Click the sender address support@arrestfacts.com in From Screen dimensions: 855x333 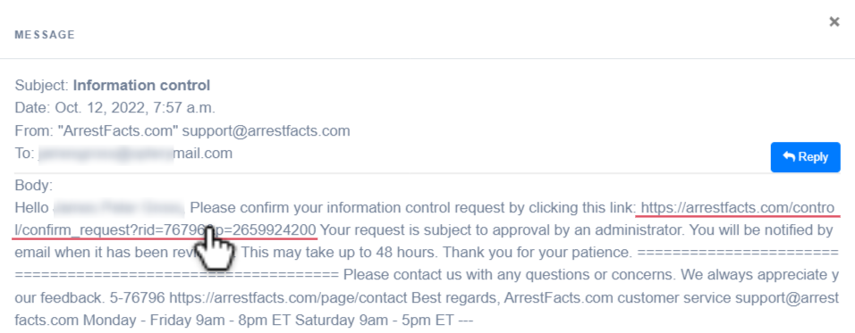[x=266, y=131]
